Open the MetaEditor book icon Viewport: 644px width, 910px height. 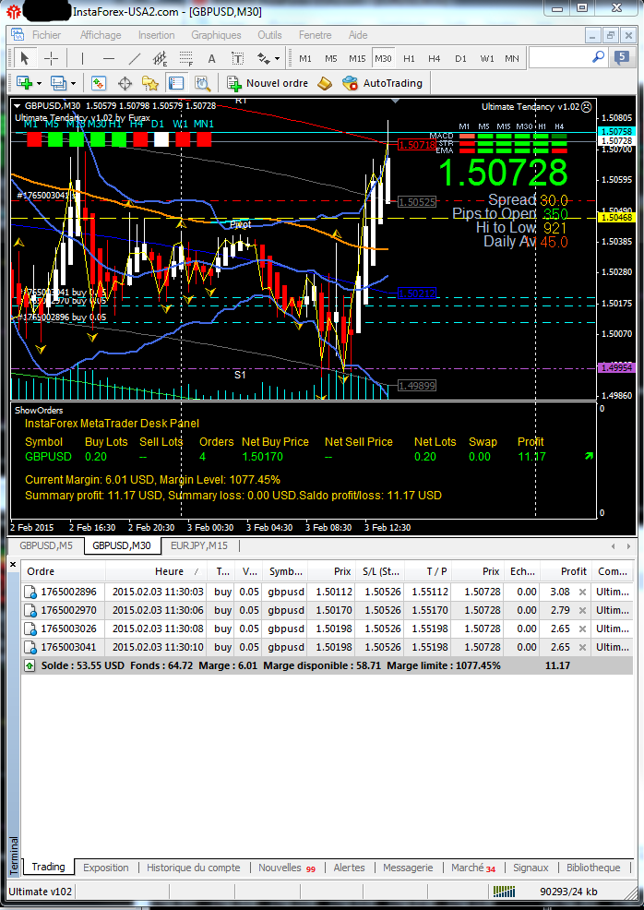325,83
